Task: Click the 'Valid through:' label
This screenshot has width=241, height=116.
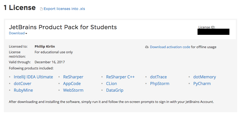Action: click(x=20, y=62)
